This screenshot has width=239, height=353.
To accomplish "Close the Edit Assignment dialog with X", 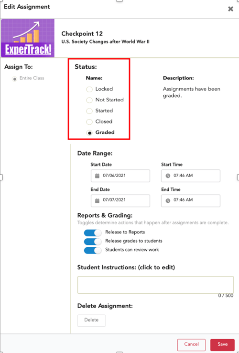I will click(231, 9).
